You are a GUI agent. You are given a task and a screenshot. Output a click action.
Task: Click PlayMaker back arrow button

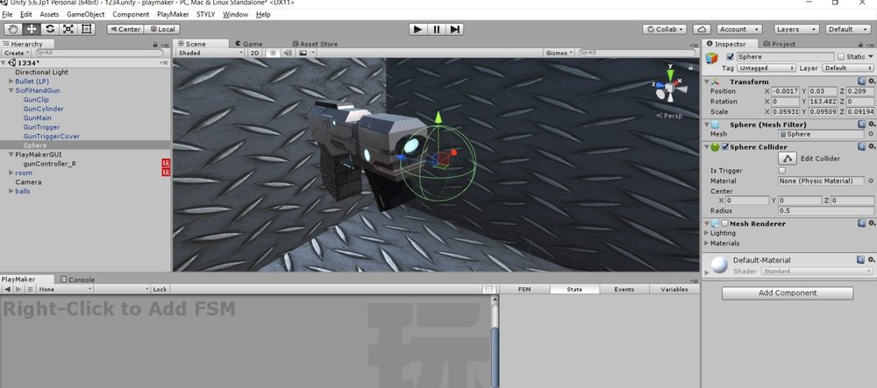pyautogui.click(x=7, y=289)
